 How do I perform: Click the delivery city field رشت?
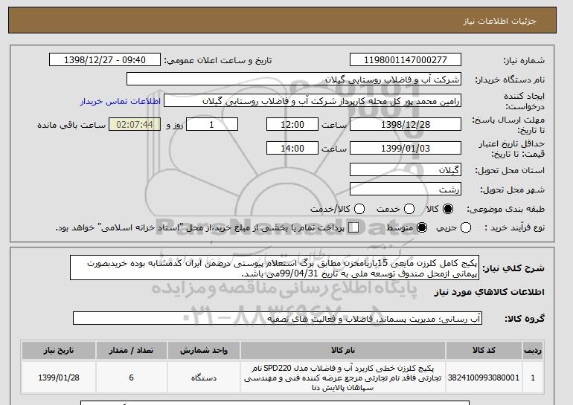click(x=406, y=189)
